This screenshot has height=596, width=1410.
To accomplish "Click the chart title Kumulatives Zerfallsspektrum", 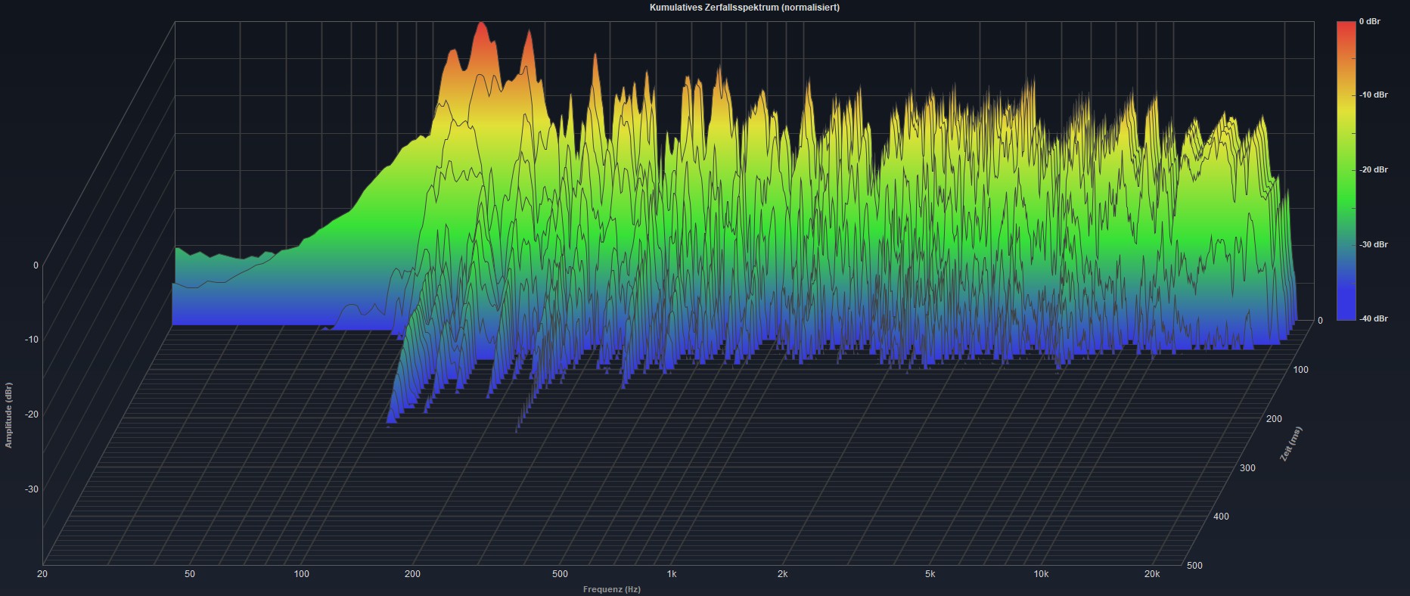I will pos(744,8).
